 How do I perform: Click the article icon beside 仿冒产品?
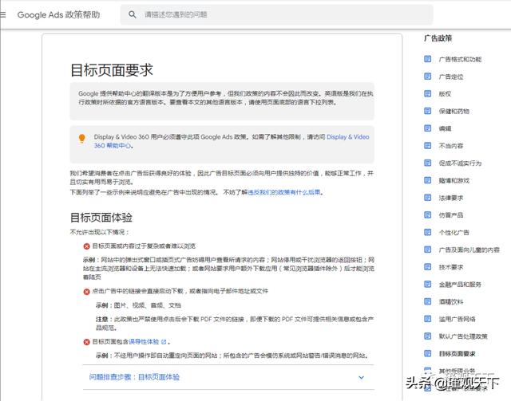tap(428, 214)
